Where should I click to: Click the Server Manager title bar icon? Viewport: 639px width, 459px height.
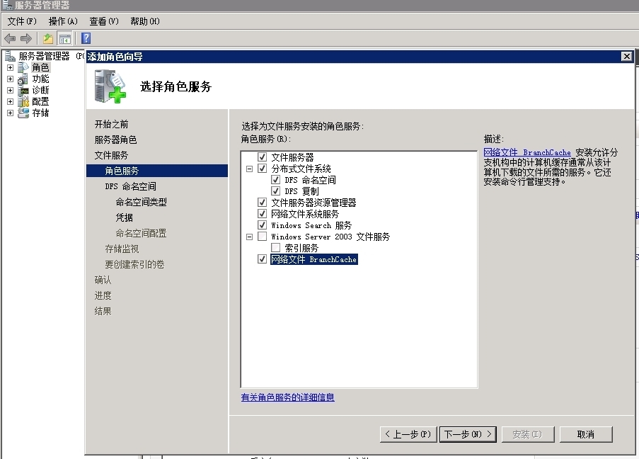(7, 5)
